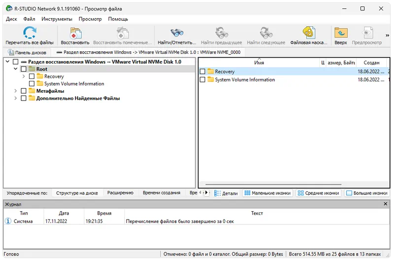This screenshot has width=394, height=261.
Task: Expand Дополнительно Найденные Файлы node
Action: [x=16, y=98]
